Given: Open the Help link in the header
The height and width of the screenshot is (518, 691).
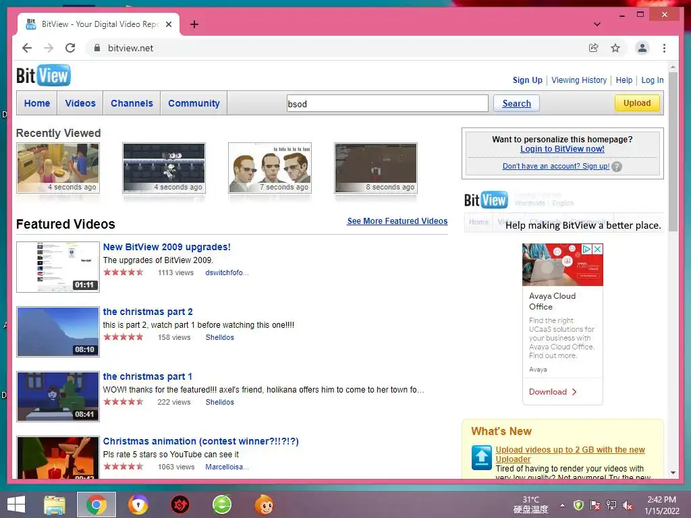Looking at the screenshot, I should tap(624, 80).
